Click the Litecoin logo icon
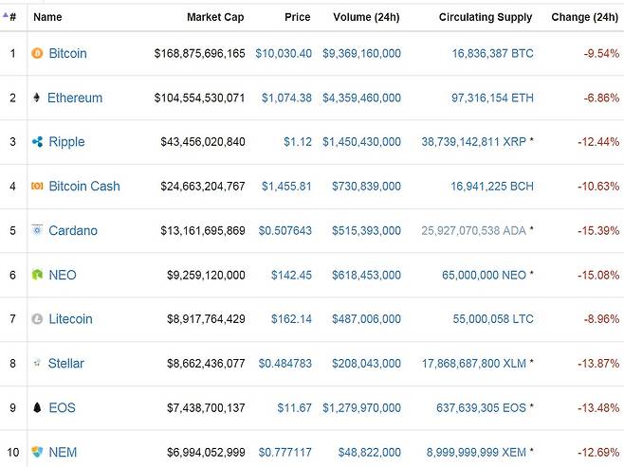This screenshot has width=624, height=467. pyautogui.click(x=37, y=319)
